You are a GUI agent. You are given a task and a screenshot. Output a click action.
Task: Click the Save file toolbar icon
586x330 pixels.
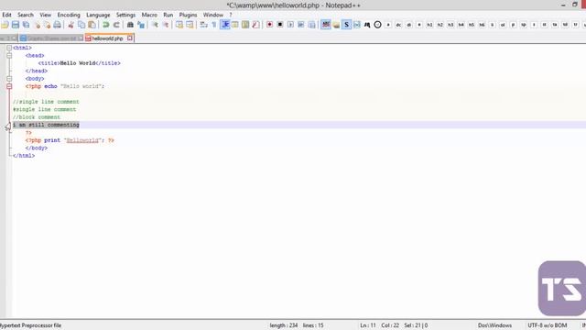[x=16, y=25]
